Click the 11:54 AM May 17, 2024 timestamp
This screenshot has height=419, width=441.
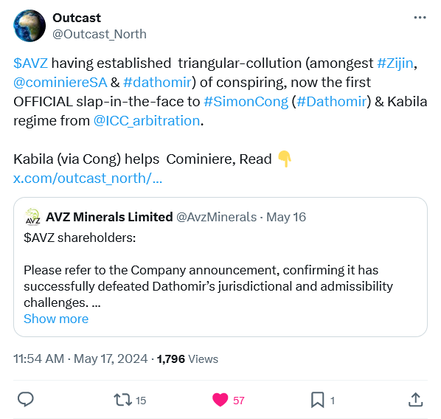pyautogui.click(x=80, y=359)
